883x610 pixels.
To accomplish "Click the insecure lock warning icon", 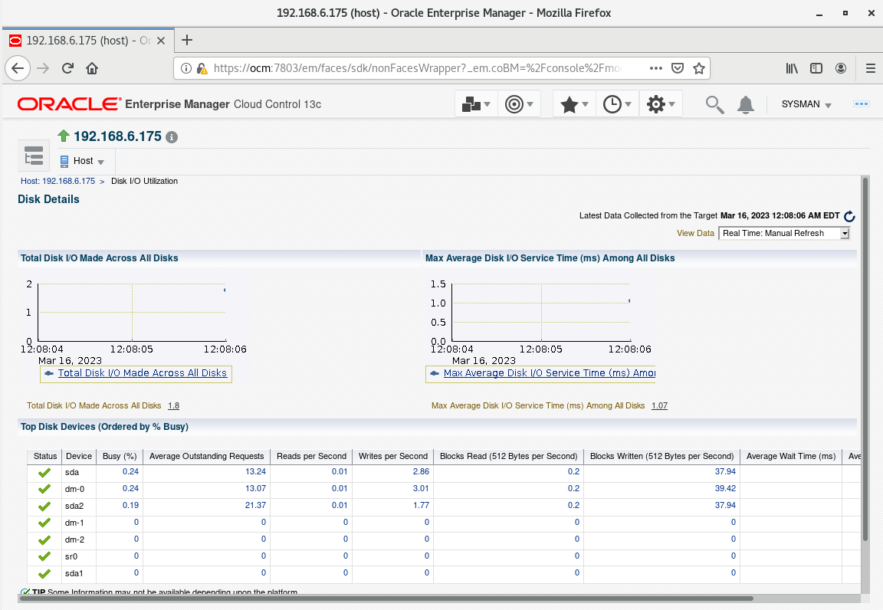I will coord(202,68).
